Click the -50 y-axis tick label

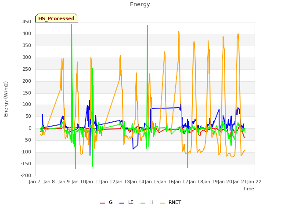[x=27, y=140]
